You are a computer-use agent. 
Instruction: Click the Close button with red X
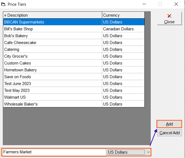click(169, 19)
